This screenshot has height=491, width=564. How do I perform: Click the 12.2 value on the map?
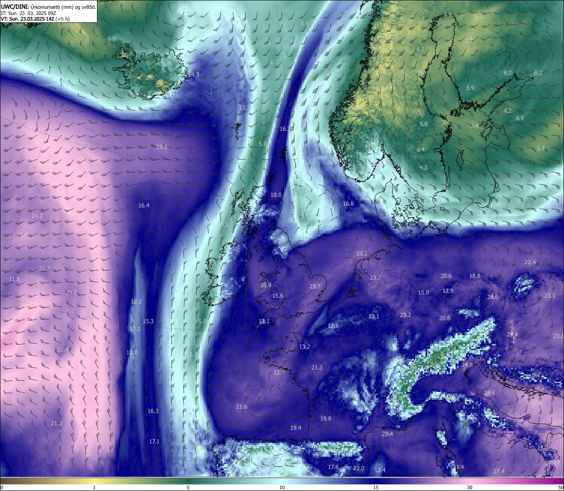click(136, 302)
